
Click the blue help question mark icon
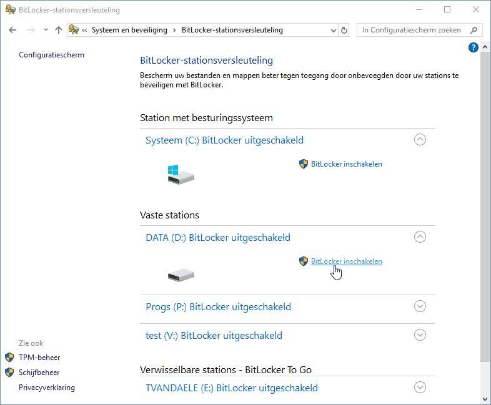click(473, 47)
